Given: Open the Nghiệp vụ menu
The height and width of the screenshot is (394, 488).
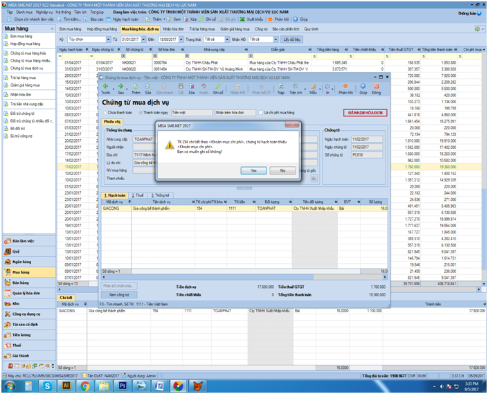Looking at the screenshot, I should click(x=44, y=12).
